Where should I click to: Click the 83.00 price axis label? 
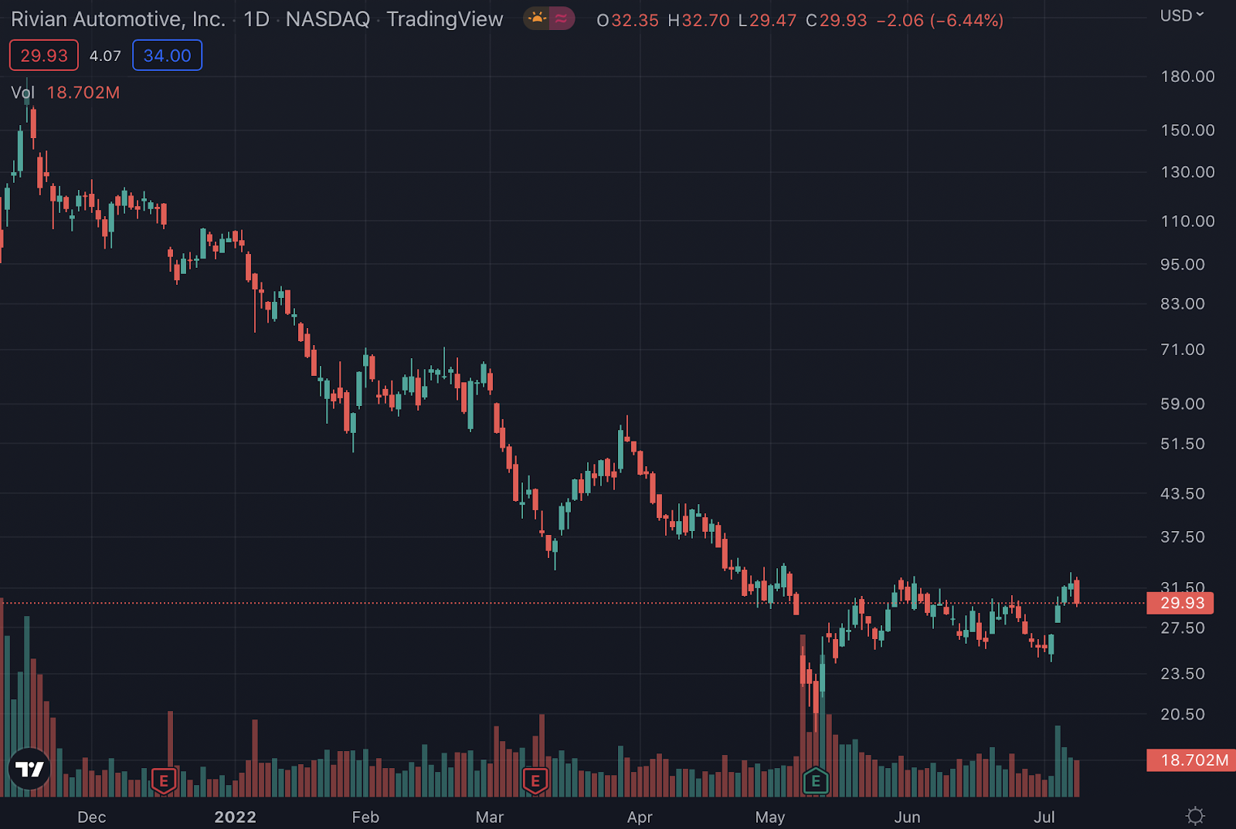coord(1183,304)
